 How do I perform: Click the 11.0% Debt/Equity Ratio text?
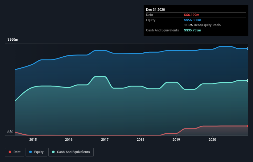[202, 25]
